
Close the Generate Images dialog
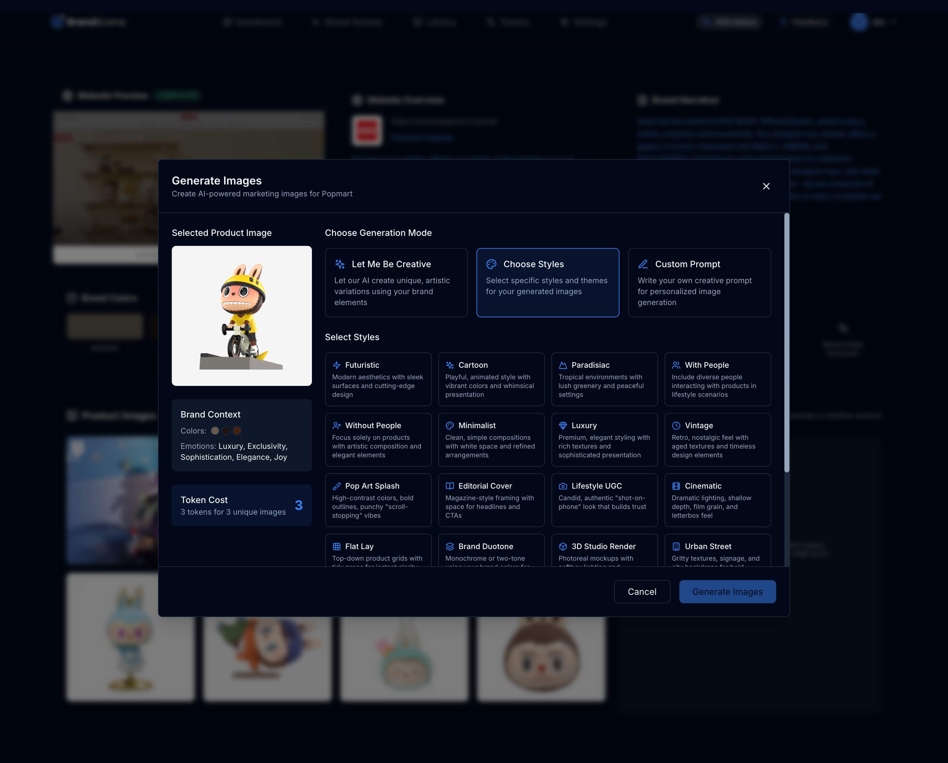(x=766, y=186)
